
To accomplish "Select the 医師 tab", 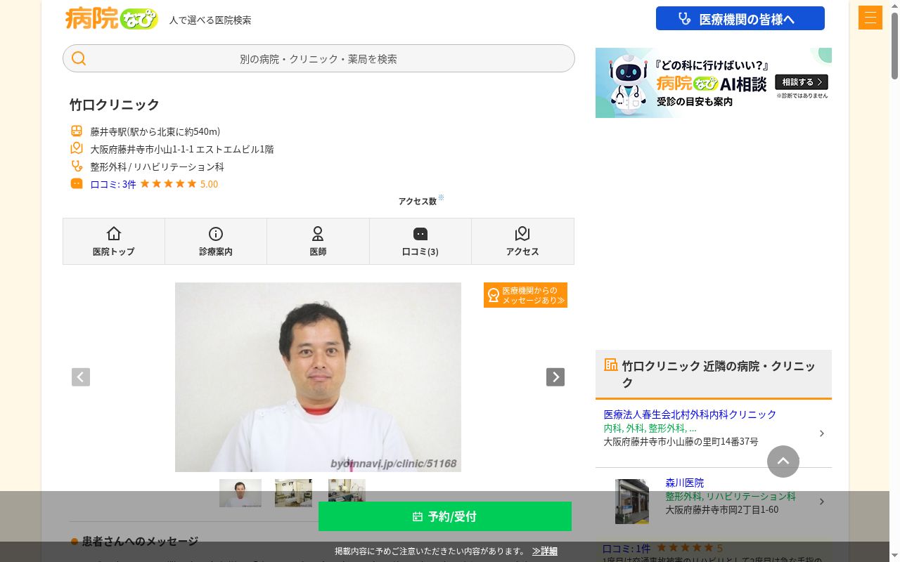I will click(x=318, y=241).
